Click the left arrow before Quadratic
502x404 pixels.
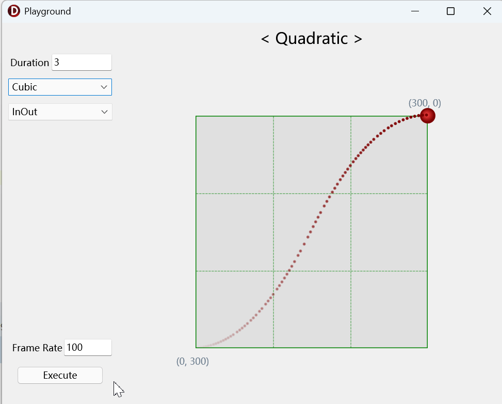pos(265,38)
